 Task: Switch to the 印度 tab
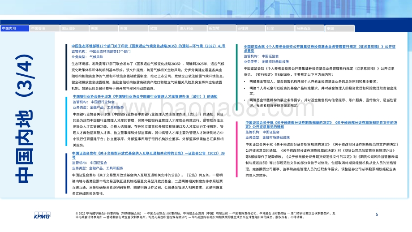point(280,28)
